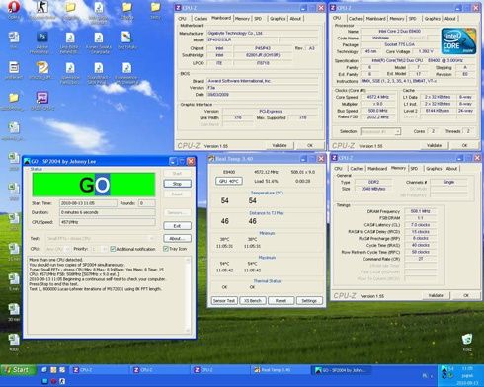Click the Rounds field in SP2004
484x387 pixels.
click(146, 203)
